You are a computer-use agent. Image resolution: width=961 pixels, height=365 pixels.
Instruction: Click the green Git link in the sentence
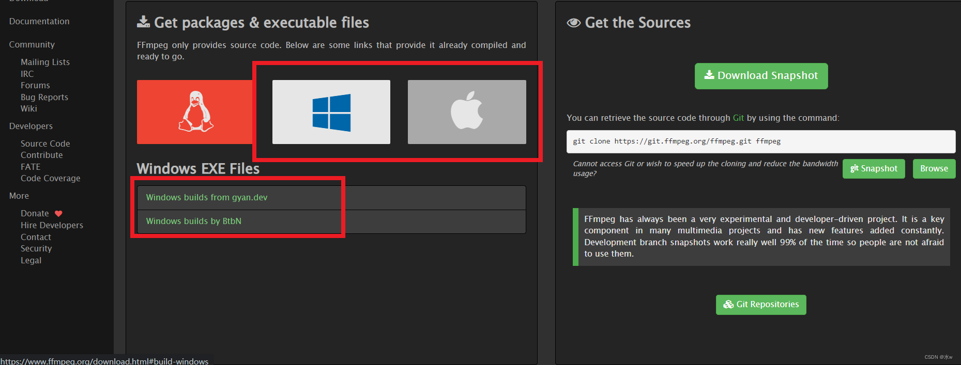click(738, 118)
